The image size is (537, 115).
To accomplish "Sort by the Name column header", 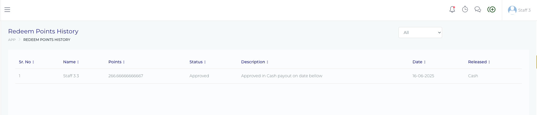I will point(71,62).
